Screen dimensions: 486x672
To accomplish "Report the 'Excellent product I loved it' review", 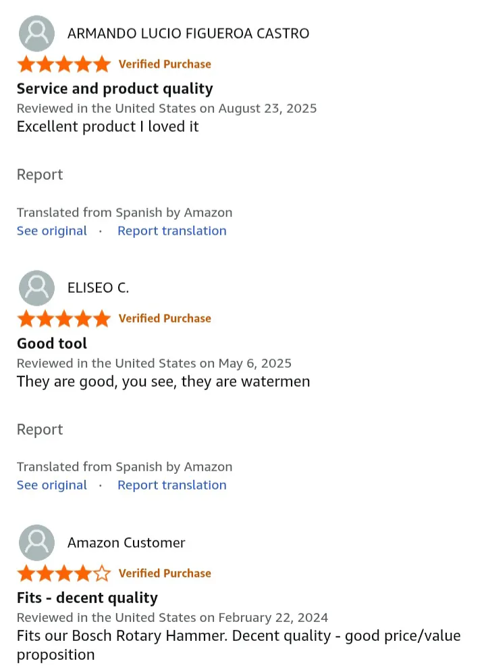I will tap(40, 174).
